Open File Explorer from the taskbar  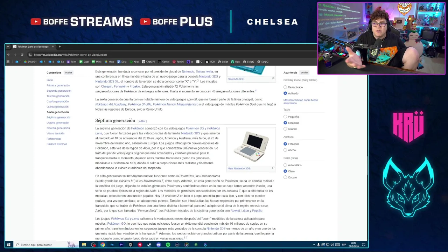[84, 245]
